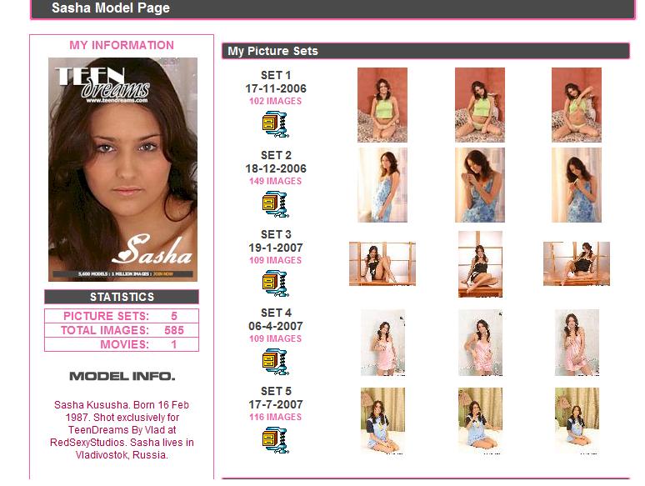The height and width of the screenshot is (486, 645).
Task: Click the Set 5 zip archive icon
Action: pos(275,439)
